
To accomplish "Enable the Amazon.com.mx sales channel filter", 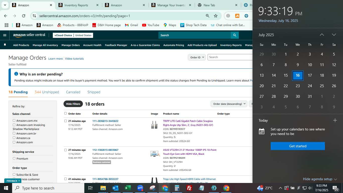I will click(14, 120).
